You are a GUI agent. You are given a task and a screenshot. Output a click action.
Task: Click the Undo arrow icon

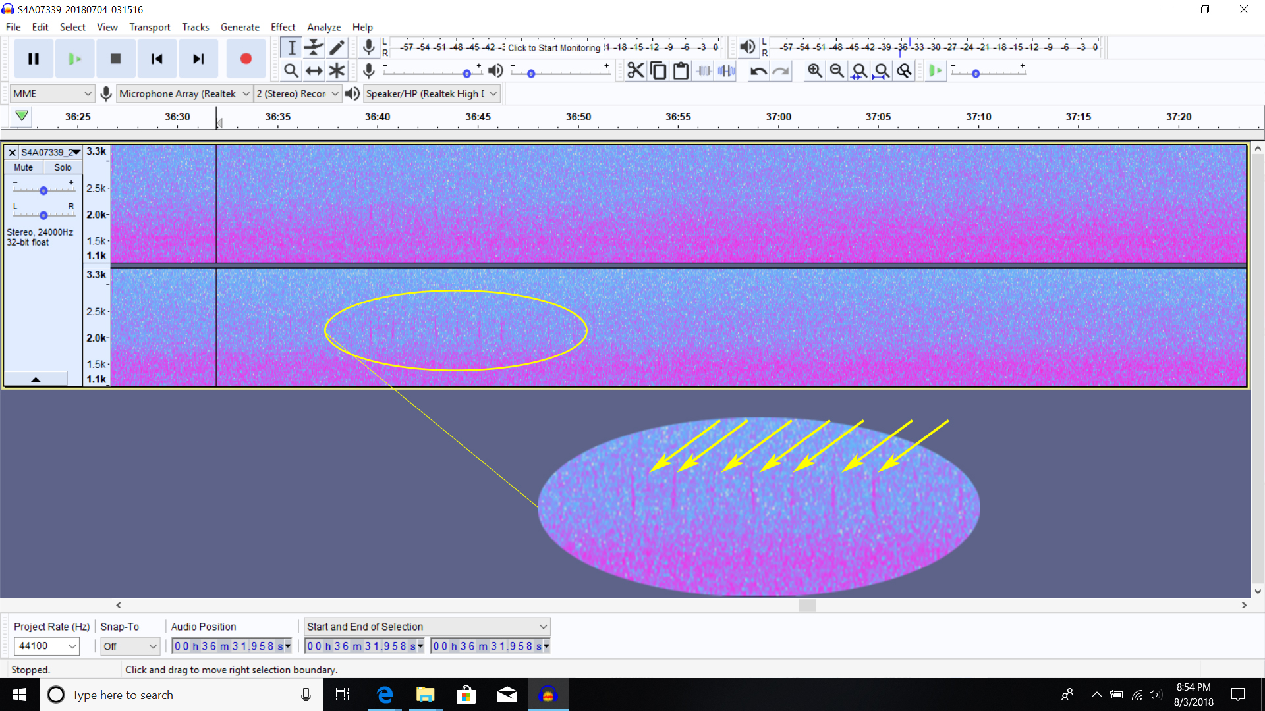(758, 70)
